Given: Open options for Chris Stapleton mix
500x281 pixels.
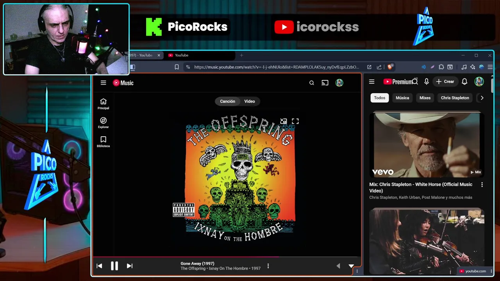Looking at the screenshot, I should pyautogui.click(x=482, y=185).
